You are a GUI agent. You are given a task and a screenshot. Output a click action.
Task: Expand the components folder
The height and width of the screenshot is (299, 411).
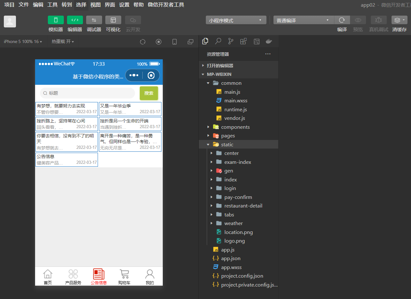tap(238, 127)
